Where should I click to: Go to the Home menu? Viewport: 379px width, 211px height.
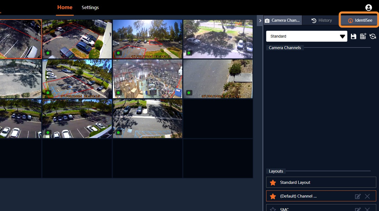coord(65,7)
